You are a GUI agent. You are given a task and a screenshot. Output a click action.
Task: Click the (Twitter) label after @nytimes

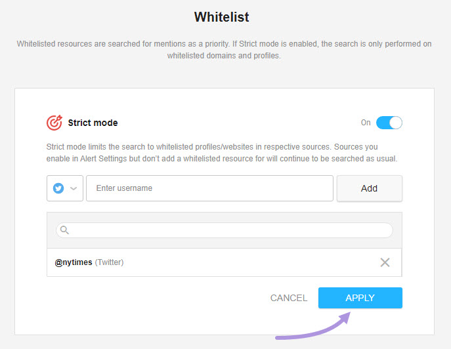109,262
